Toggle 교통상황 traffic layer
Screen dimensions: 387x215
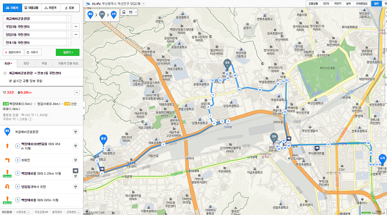(x=313, y=3)
